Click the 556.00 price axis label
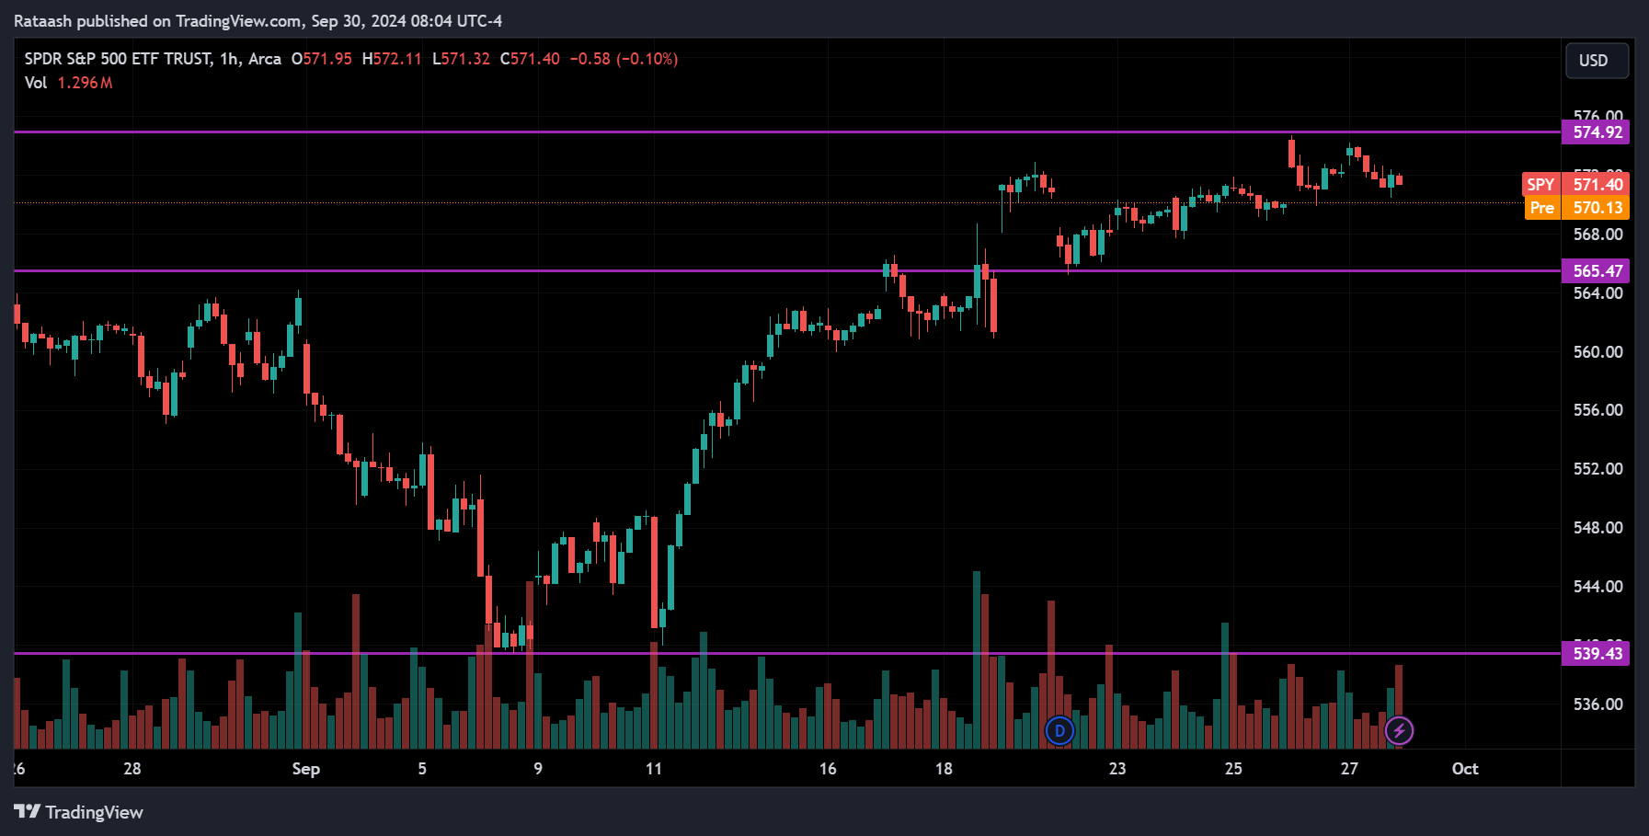This screenshot has height=836, width=1649. point(1597,410)
